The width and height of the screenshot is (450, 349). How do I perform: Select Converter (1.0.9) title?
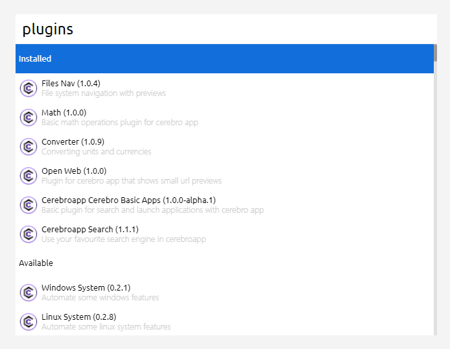[x=73, y=142]
